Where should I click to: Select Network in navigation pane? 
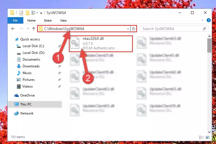27,113
